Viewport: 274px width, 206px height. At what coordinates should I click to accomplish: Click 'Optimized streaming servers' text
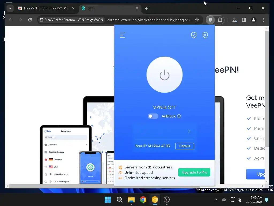(x=150, y=178)
